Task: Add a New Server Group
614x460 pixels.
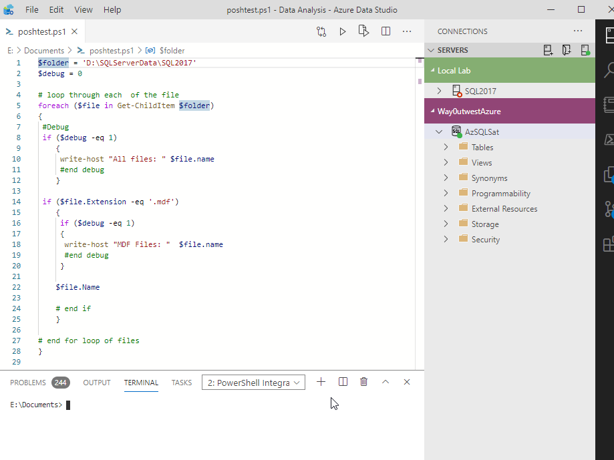Action: click(x=567, y=50)
